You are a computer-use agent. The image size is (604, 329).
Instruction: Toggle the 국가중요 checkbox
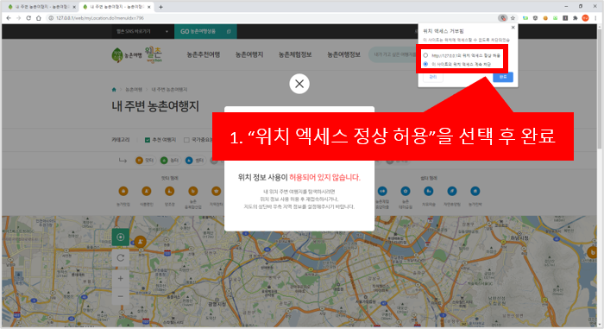pyautogui.click(x=186, y=140)
